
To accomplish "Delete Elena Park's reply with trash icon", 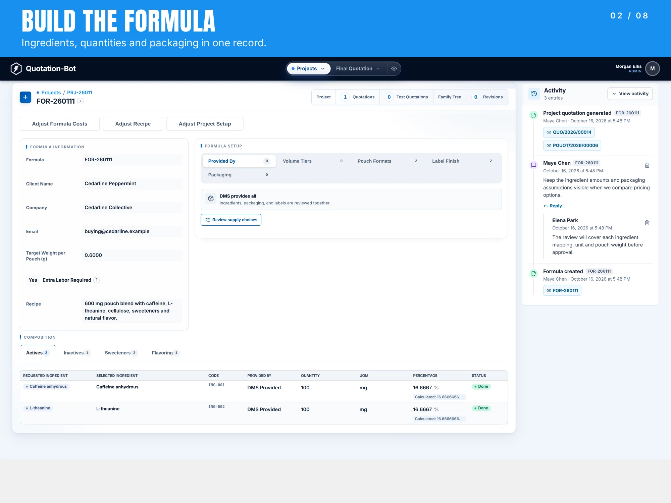I will pyautogui.click(x=647, y=223).
